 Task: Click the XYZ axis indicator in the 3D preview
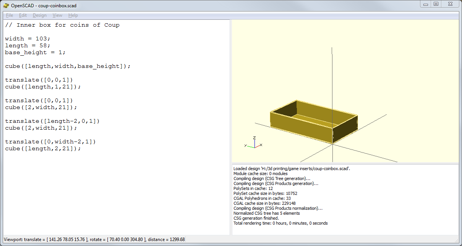253,143
